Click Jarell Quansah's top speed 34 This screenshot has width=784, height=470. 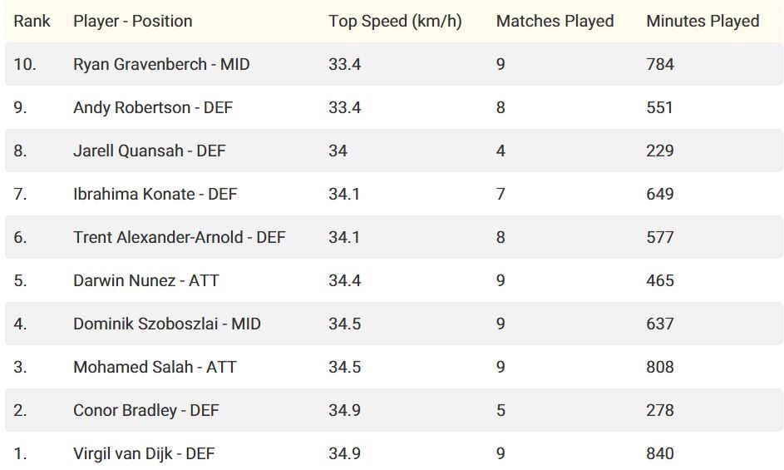[x=338, y=151]
